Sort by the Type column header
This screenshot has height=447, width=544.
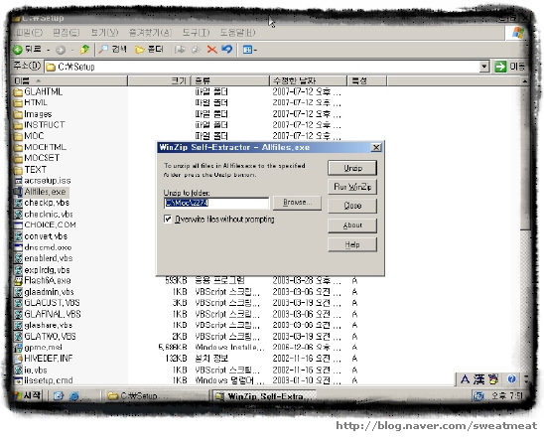pos(229,80)
